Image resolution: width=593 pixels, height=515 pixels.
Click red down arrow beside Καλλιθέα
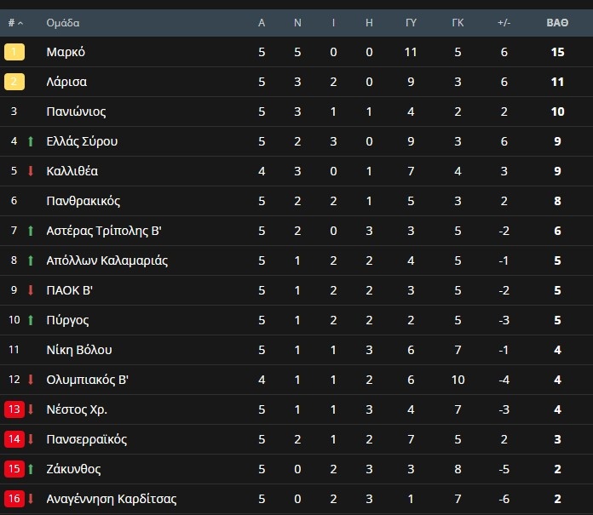pos(31,171)
